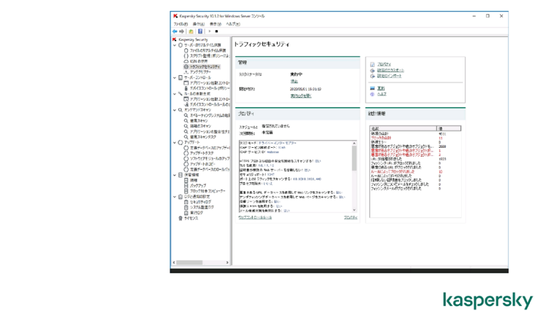
Task: Click the Back arrow toolbar icon
Action: point(174,31)
